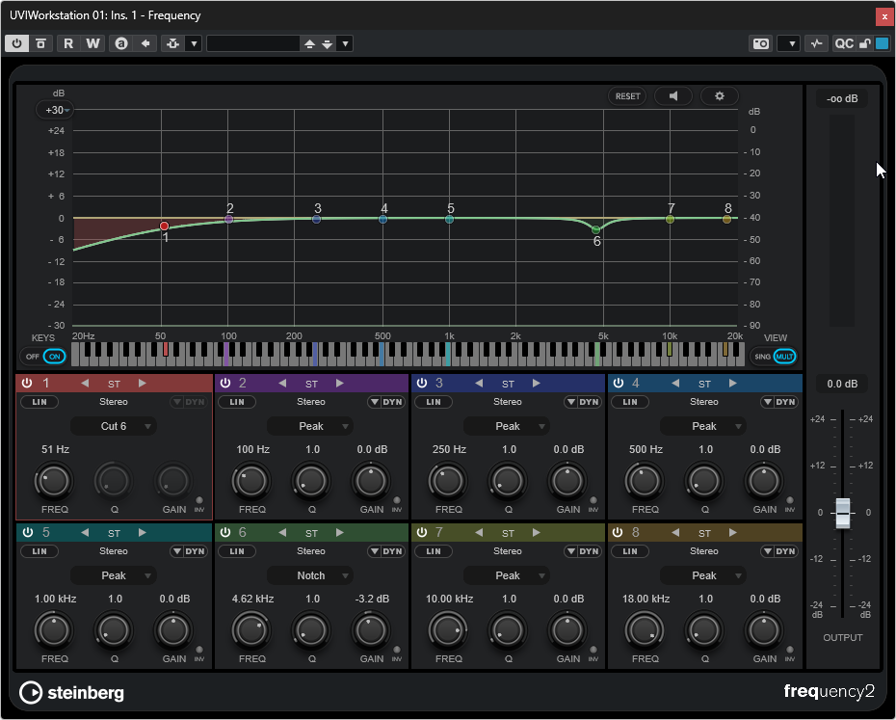Select EQ band node 1 on the curve

tap(164, 226)
